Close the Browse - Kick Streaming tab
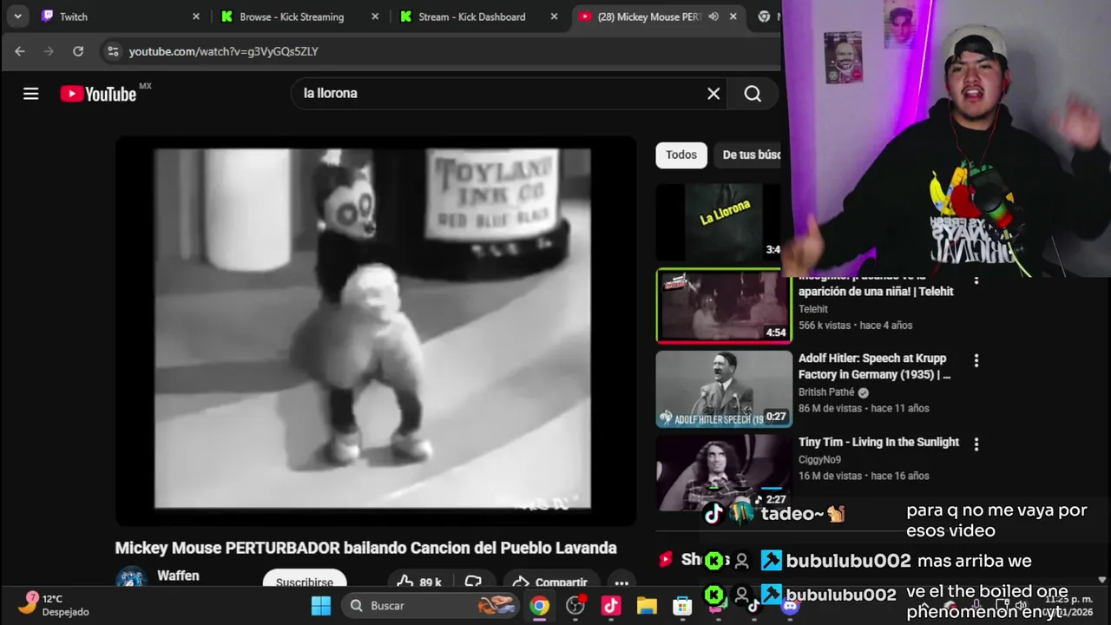Viewport: 1111px width, 625px height. [x=375, y=16]
